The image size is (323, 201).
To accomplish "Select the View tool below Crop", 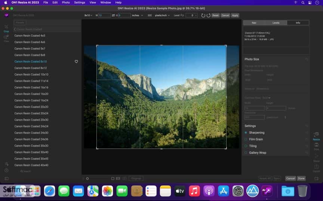I will pos(6,38).
